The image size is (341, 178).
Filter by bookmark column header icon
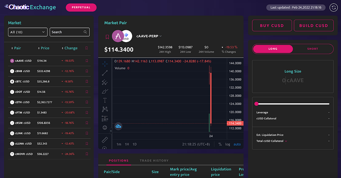point(87,48)
